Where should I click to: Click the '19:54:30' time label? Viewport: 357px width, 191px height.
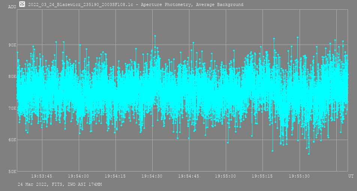click(x=152, y=176)
